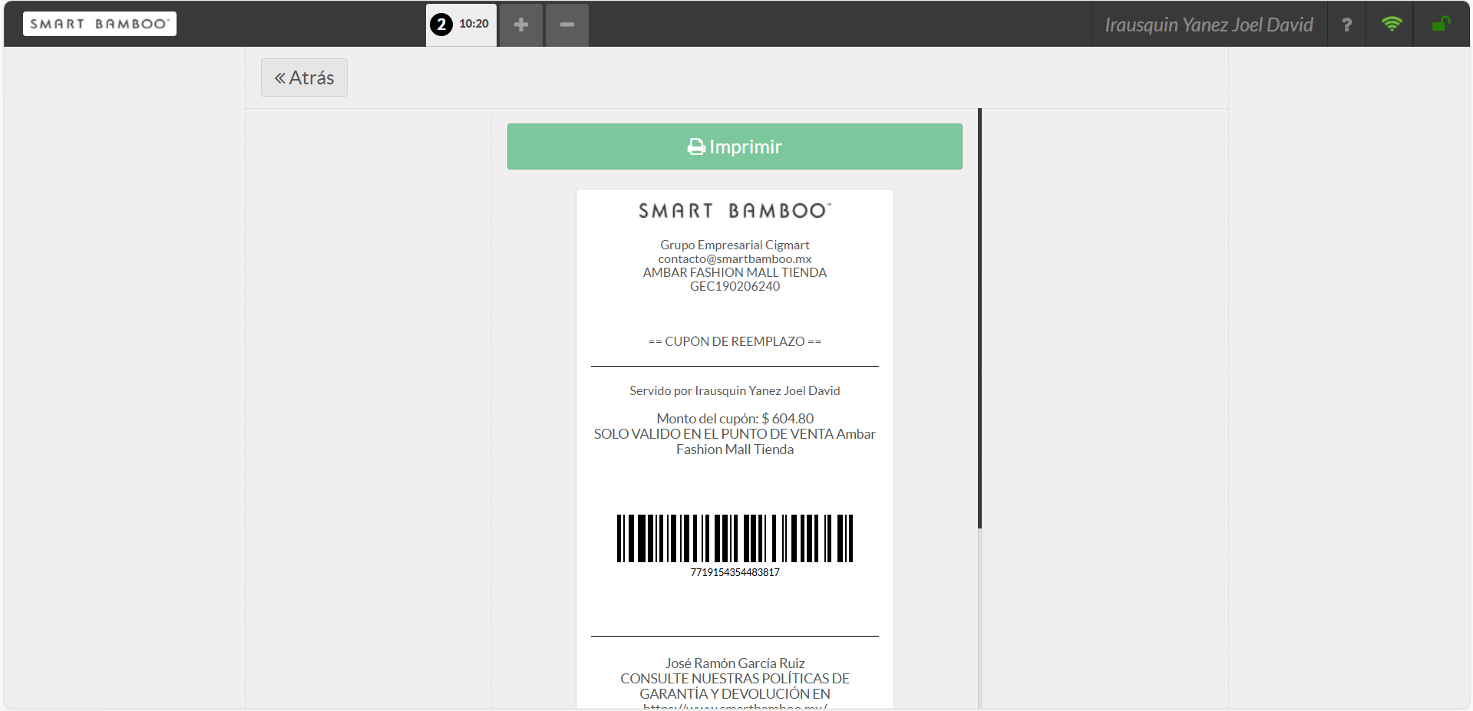Select 'GARANTÍA Y DEVOLUCIÓN EN' line
The height and width of the screenshot is (711, 1473).
735,694
